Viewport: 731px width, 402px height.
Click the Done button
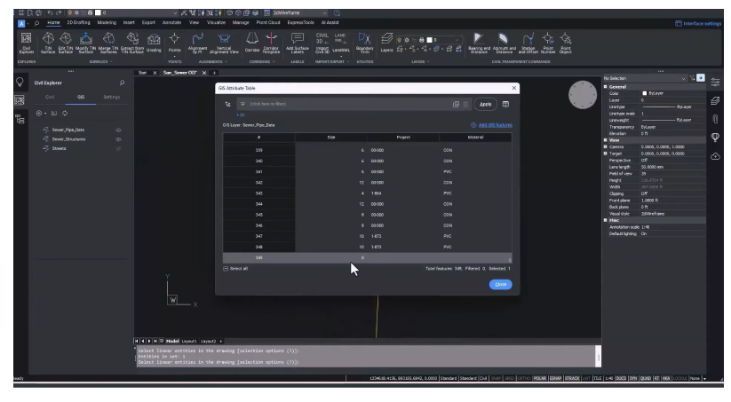(x=501, y=285)
